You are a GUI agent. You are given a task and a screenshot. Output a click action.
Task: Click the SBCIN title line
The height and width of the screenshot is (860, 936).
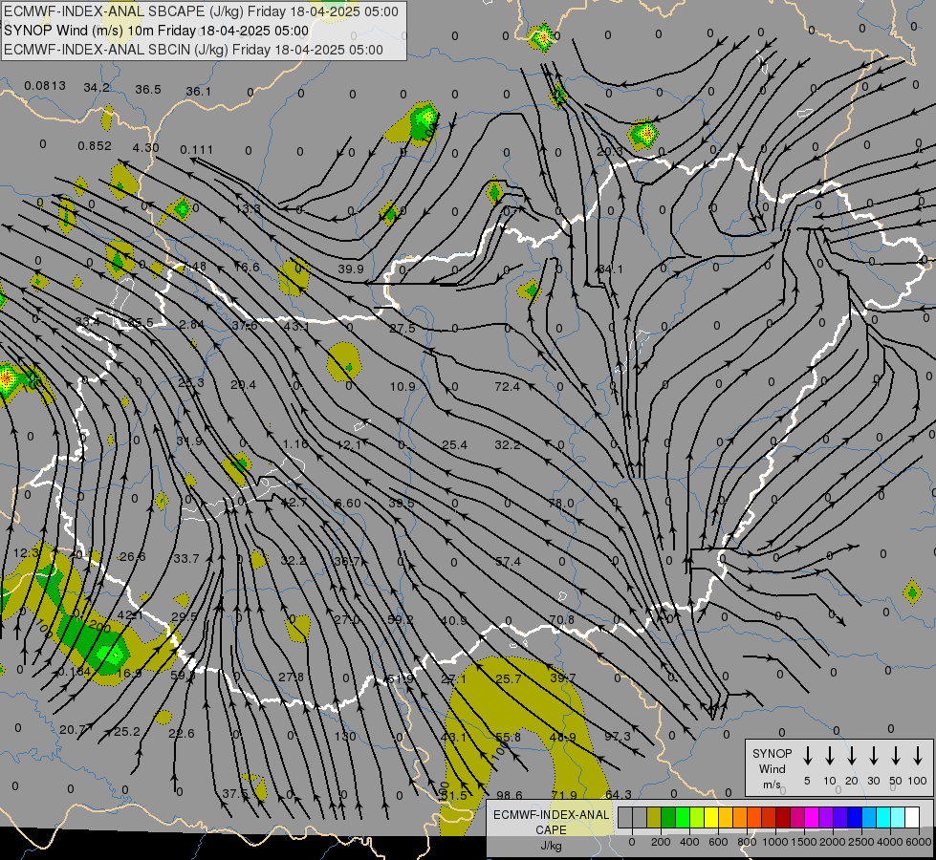pos(193,50)
